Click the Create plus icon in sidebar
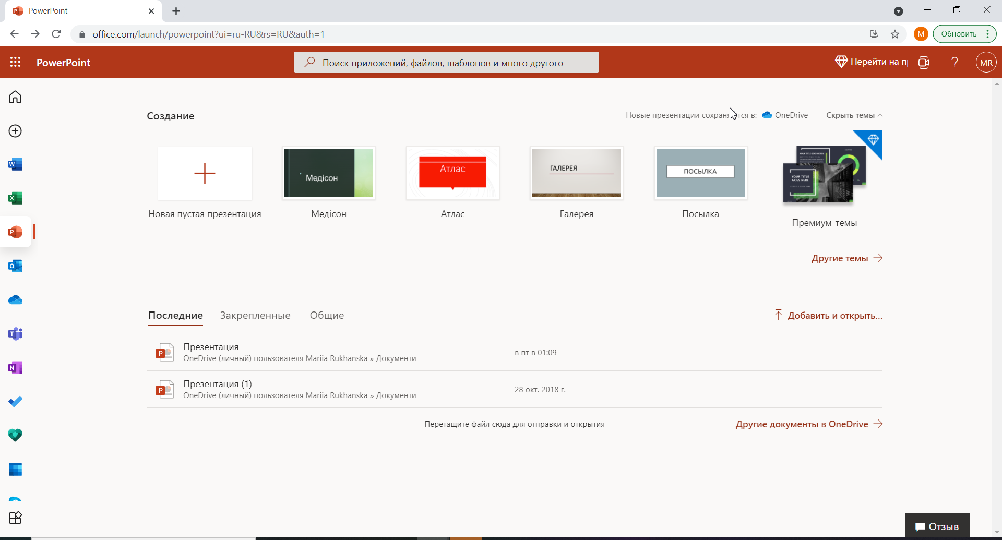Image resolution: width=1002 pixels, height=540 pixels. (15, 131)
